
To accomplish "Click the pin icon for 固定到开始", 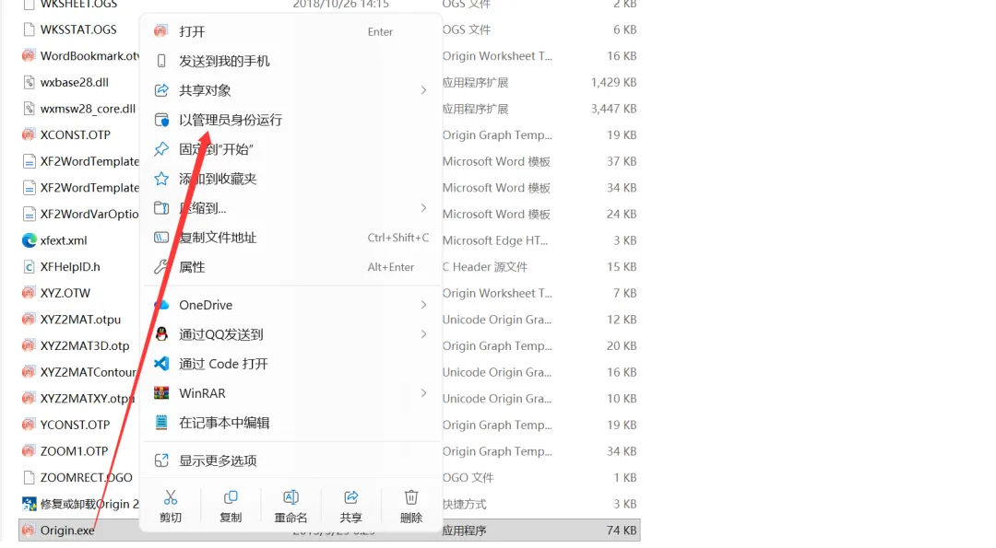I will [161, 149].
